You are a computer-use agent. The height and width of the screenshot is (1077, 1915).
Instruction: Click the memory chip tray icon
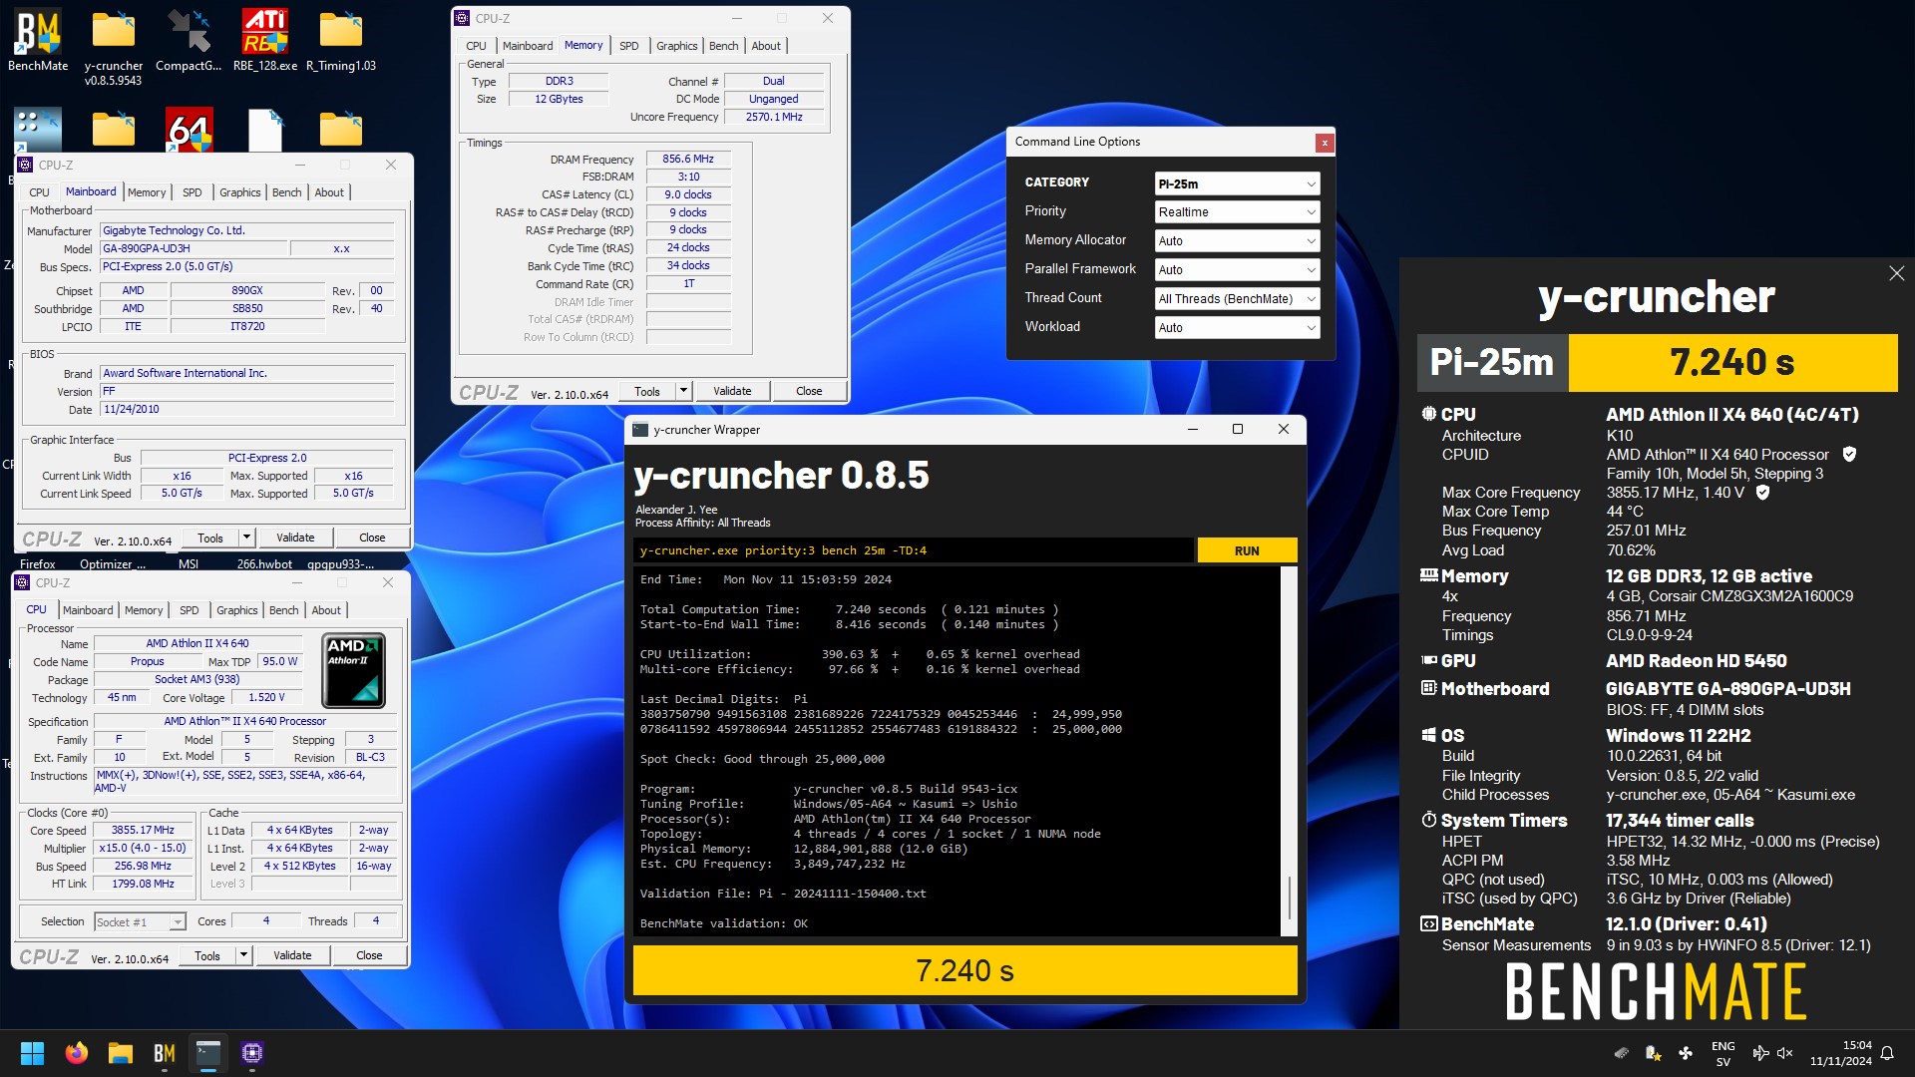[1622, 1053]
